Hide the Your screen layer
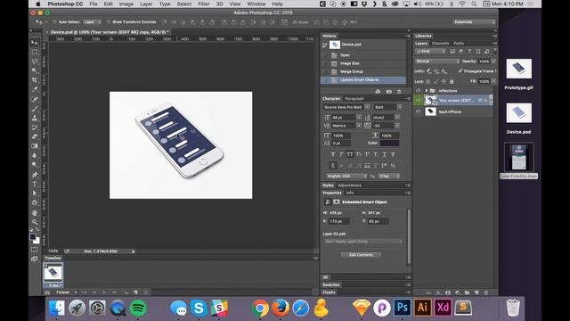Image resolution: width=570 pixels, height=321 pixels. (x=418, y=100)
